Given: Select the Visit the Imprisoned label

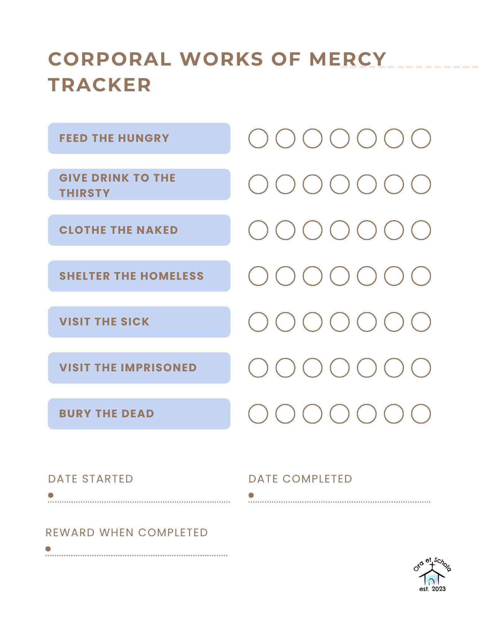Looking at the screenshot, I should [x=139, y=368].
